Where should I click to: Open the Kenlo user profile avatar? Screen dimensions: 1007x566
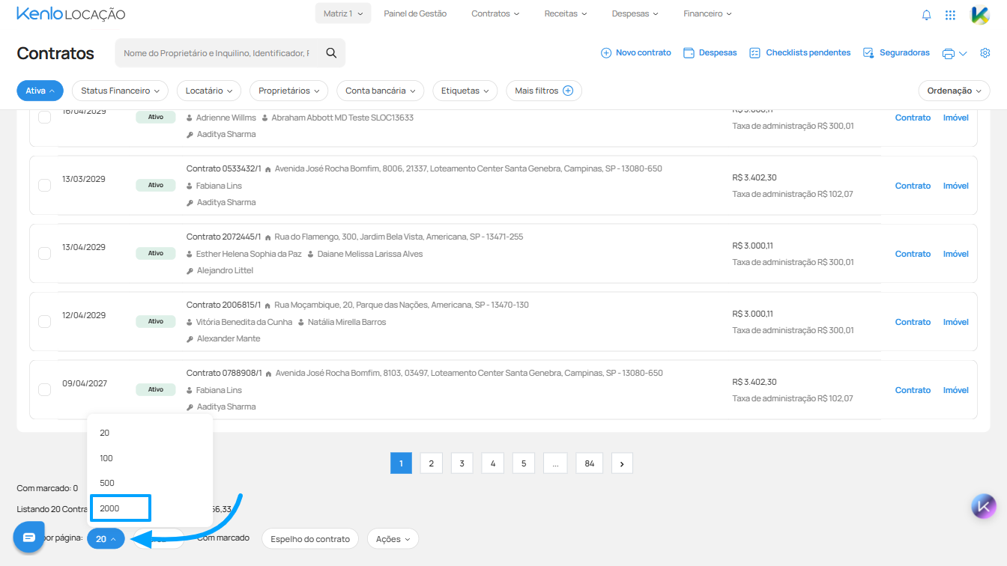980,14
